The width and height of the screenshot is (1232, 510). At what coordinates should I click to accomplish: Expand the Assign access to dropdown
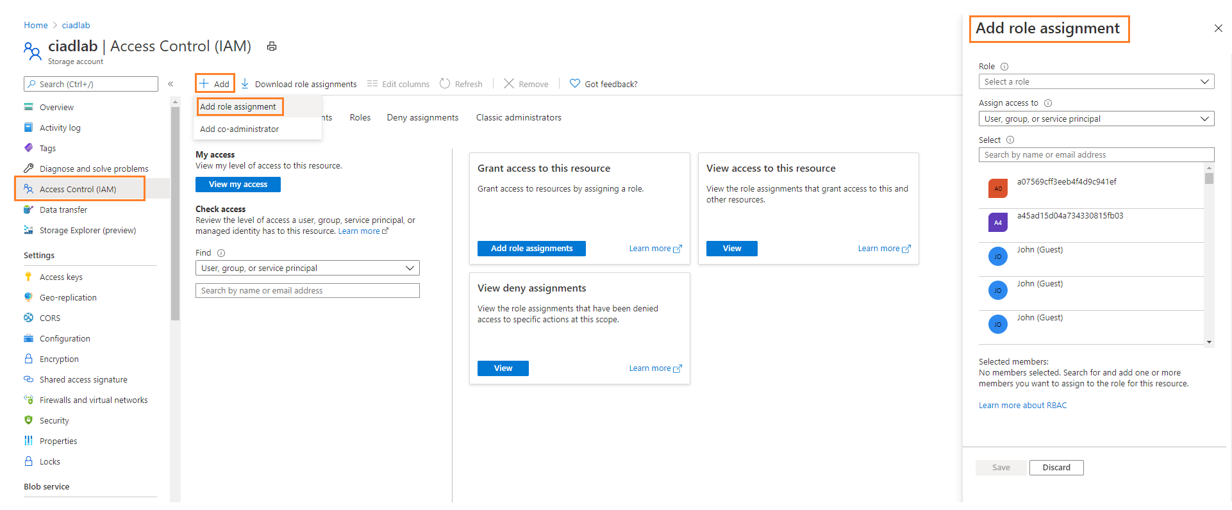[x=1095, y=119]
